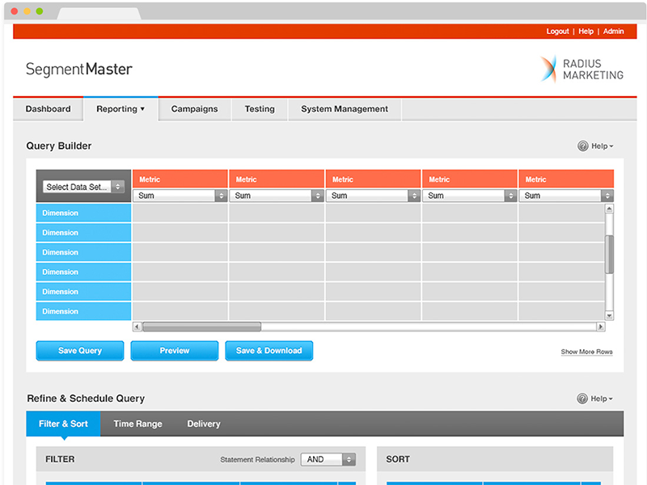Click the Radius Marketing logo

(581, 70)
